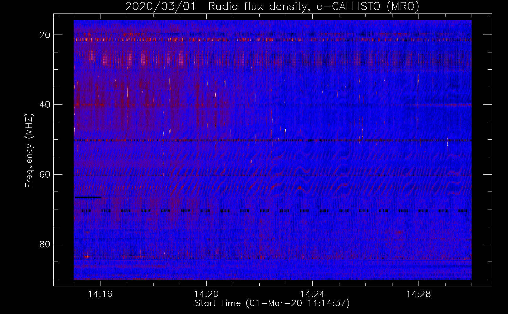
Task: Click the 14:24 time tick label
Action: [x=312, y=294]
